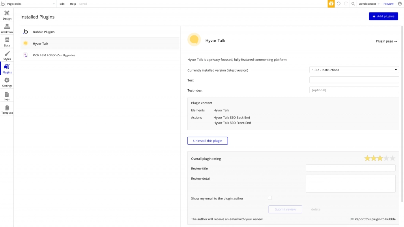Set rating to three stars
This screenshot has height=227, width=404.
click(380, 158)
